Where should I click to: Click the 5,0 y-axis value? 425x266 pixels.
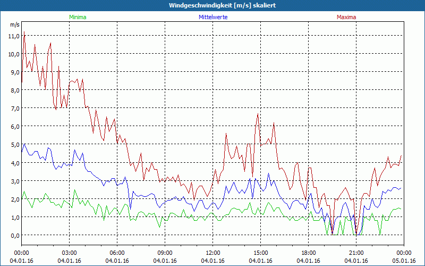15,145
